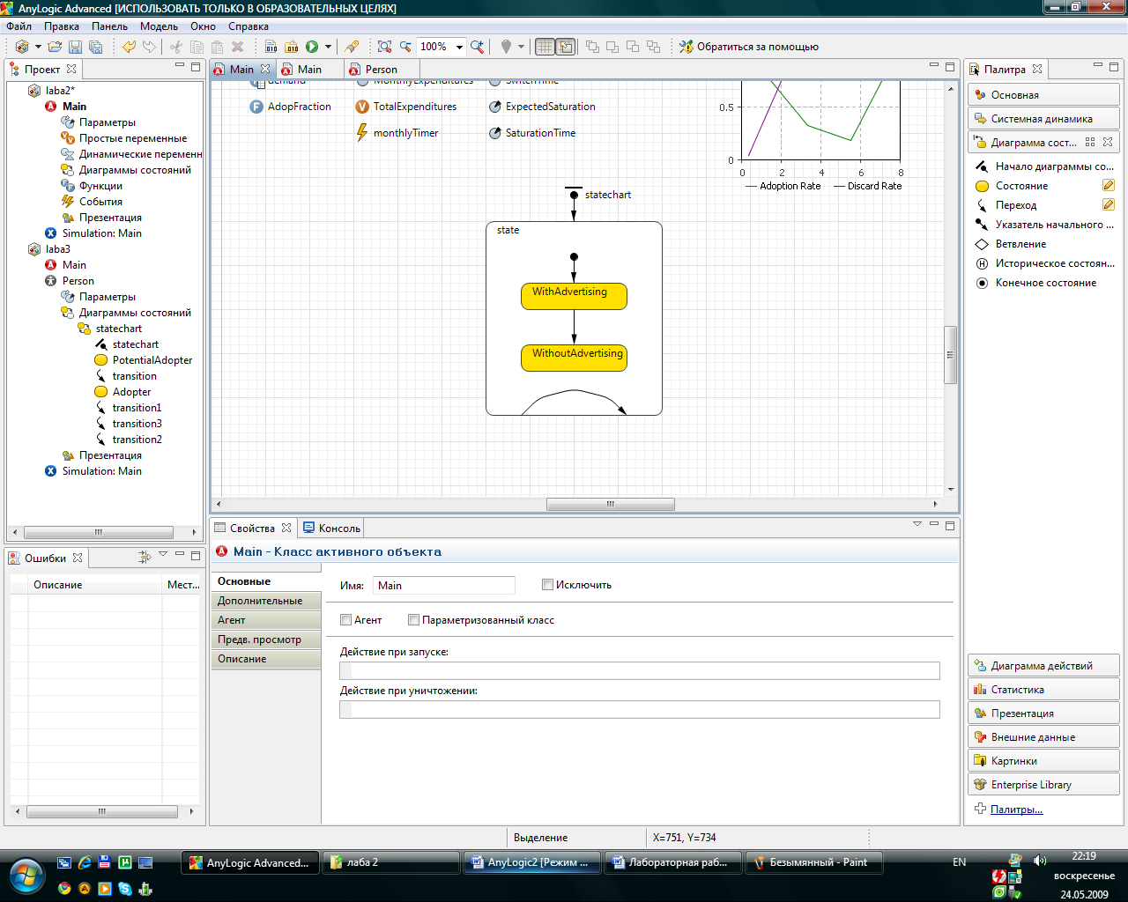Click the Run model green play icon
This screenshot has height=902, width=1128.
[312, 47]
